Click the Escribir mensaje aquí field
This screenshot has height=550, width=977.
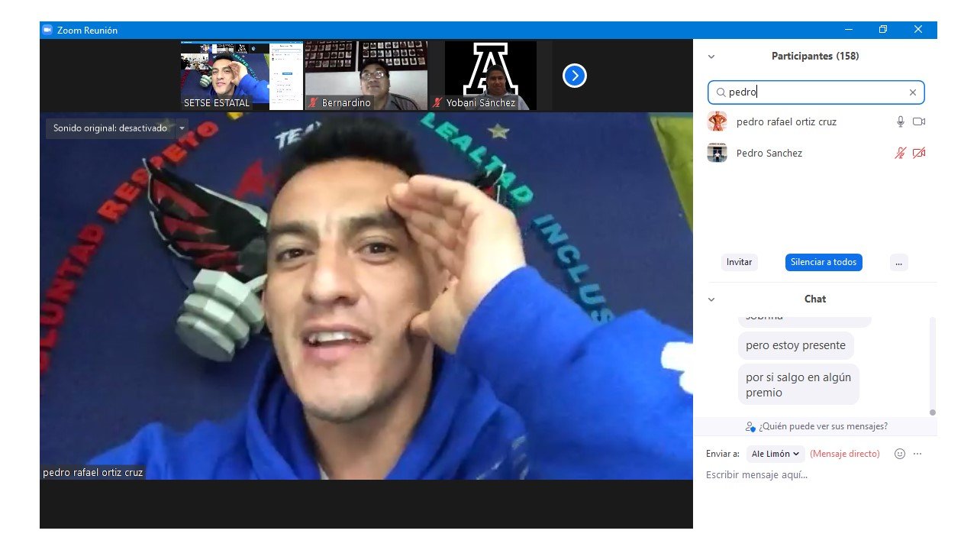pyautogui.click(x=815, y=475)
